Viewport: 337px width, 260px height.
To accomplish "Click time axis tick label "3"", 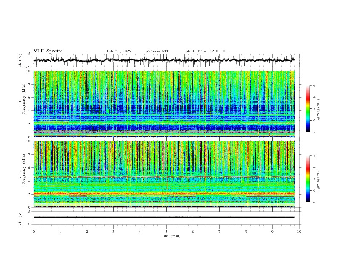I will point(113,232).
